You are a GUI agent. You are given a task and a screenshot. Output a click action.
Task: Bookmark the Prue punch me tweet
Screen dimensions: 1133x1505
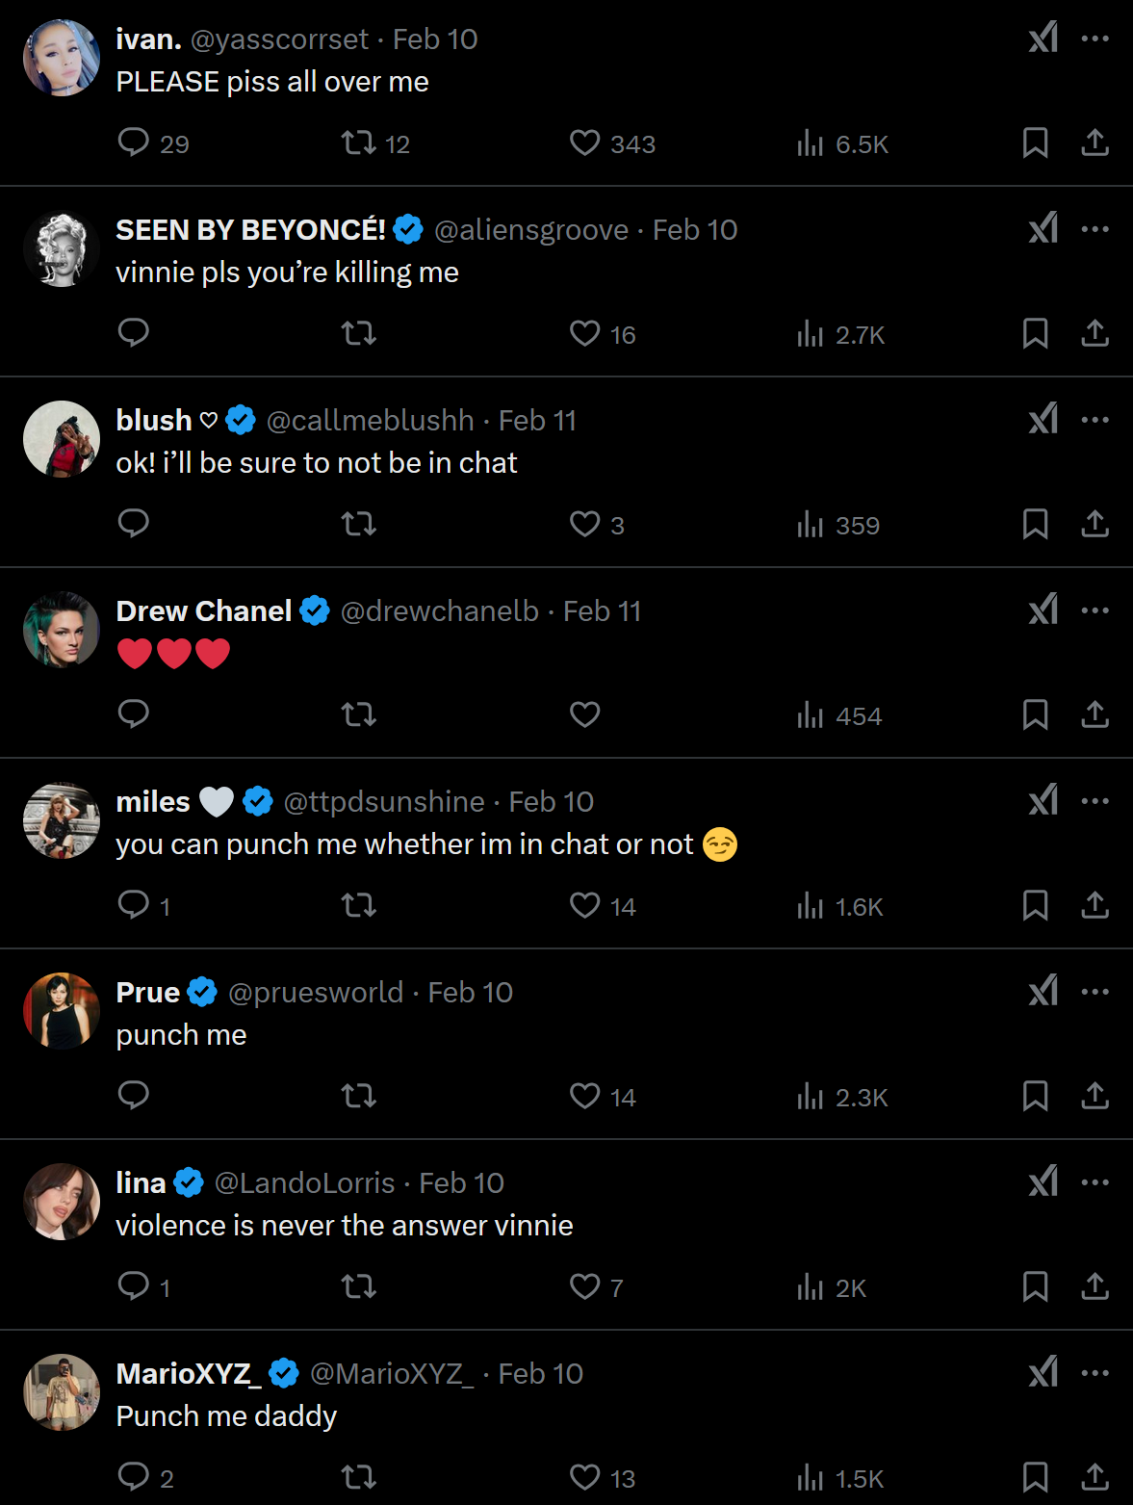(x=1035, y=1096)
